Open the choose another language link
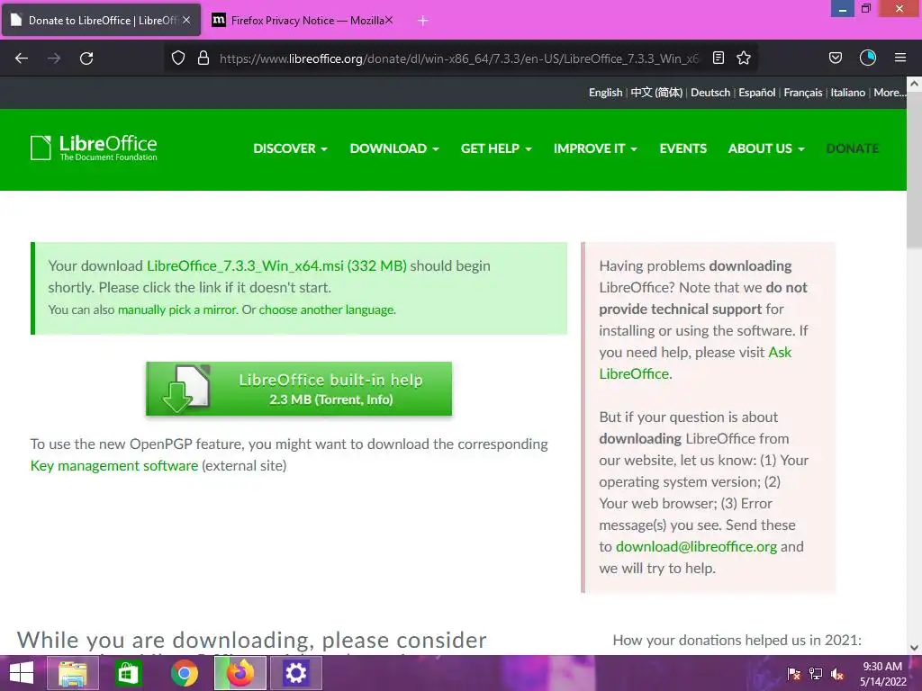 click(x=326, y=310)
